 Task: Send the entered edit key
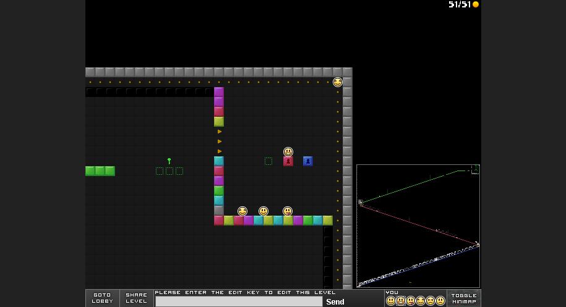coord(335,302)
